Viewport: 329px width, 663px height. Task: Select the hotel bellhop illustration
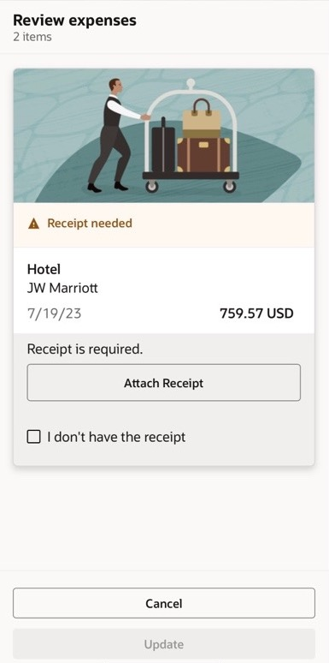tap(164, 135)
